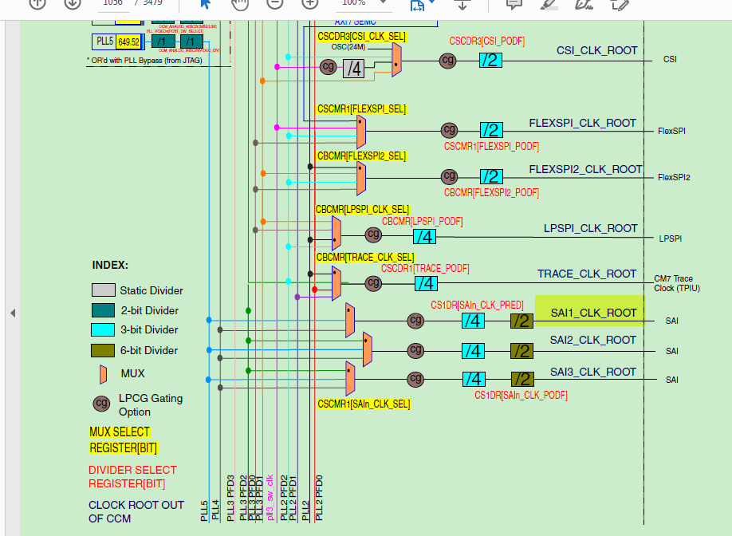Go to previous page with up-arrow icon
Screen dimensions: 732x536
click(37, 3)
